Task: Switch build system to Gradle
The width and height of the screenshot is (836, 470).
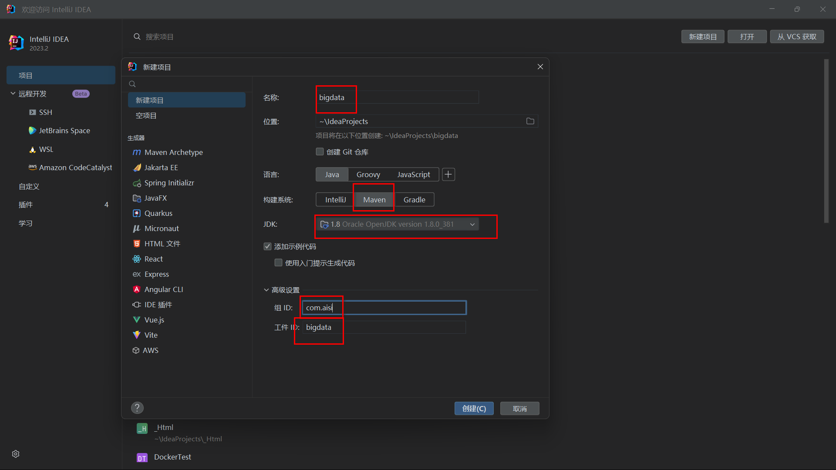Action: click(x=414, y=200)
